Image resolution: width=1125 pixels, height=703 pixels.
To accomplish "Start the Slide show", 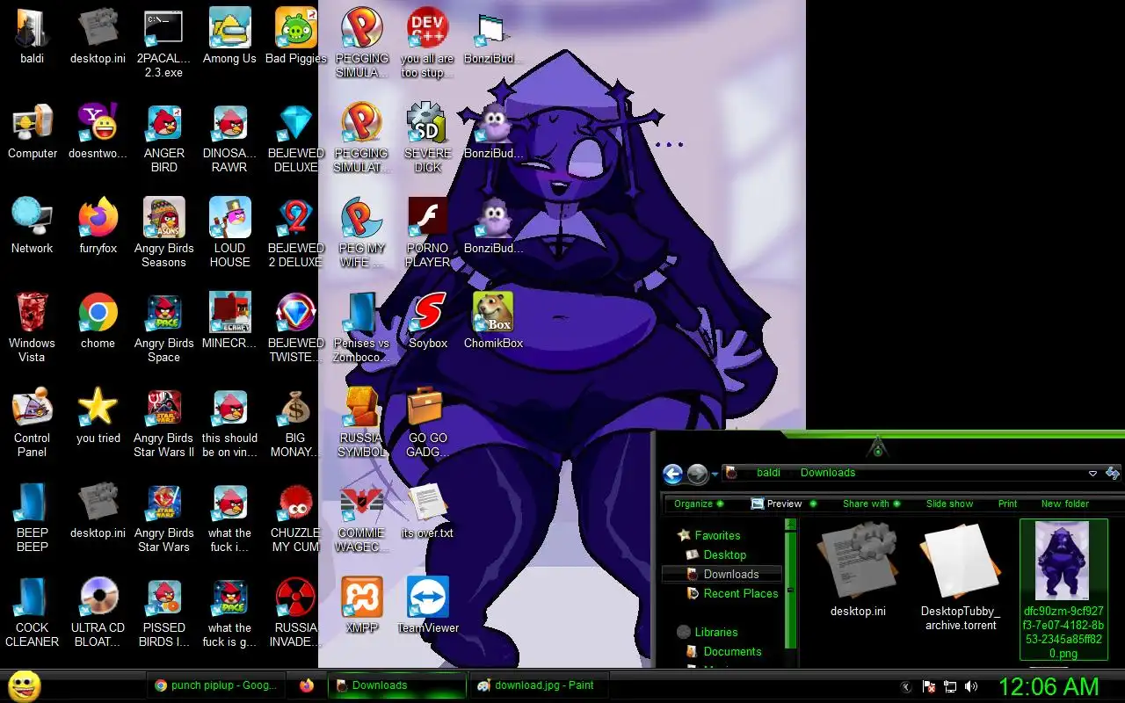I will [x=949, y=504].
